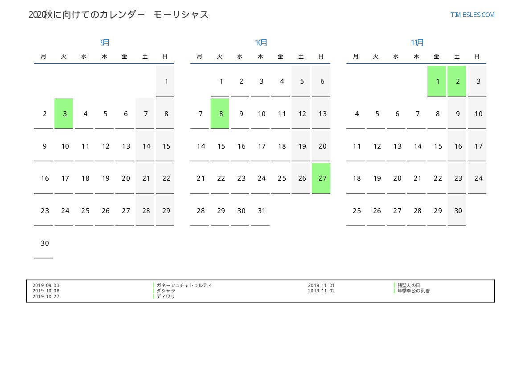521x368 pixels.
Task: Select November 30 in the calendar
Action: (457, 210)
